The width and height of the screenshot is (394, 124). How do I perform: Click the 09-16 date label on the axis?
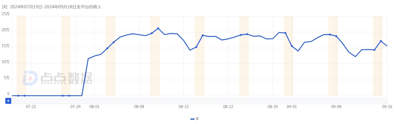387,107
